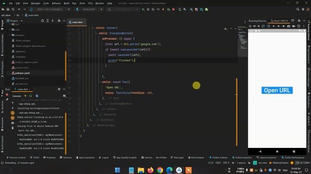The image size is (311, 174).
Task: Click UTF-8 encoding in status bar
Action: click(226, 163)
